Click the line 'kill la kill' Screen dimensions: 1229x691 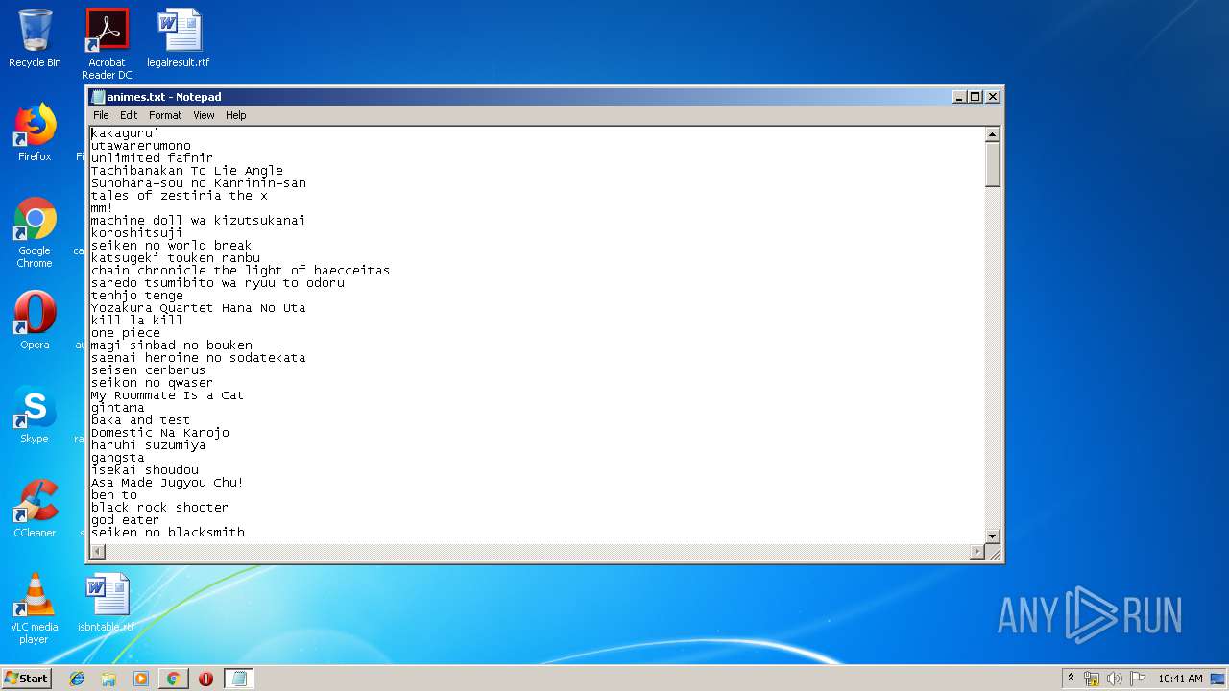tap(137, 321)
